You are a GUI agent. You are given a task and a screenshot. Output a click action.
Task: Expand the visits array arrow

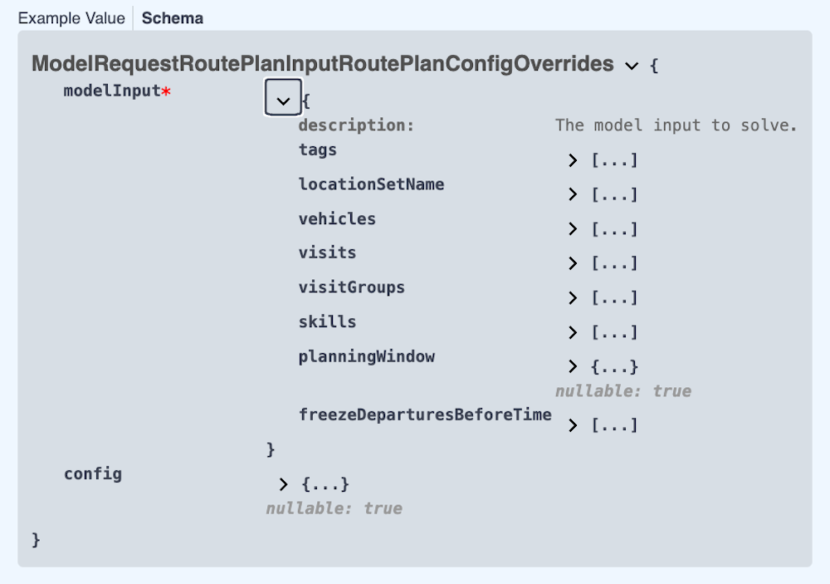(573, 263)
